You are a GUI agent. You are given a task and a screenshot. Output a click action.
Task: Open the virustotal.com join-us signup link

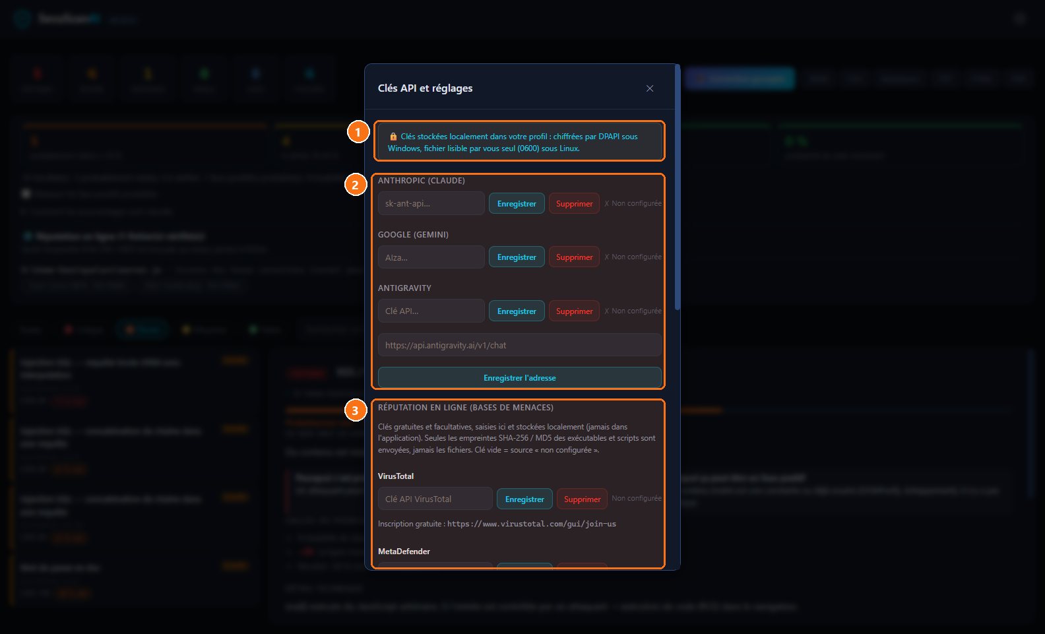click(532, 524)
